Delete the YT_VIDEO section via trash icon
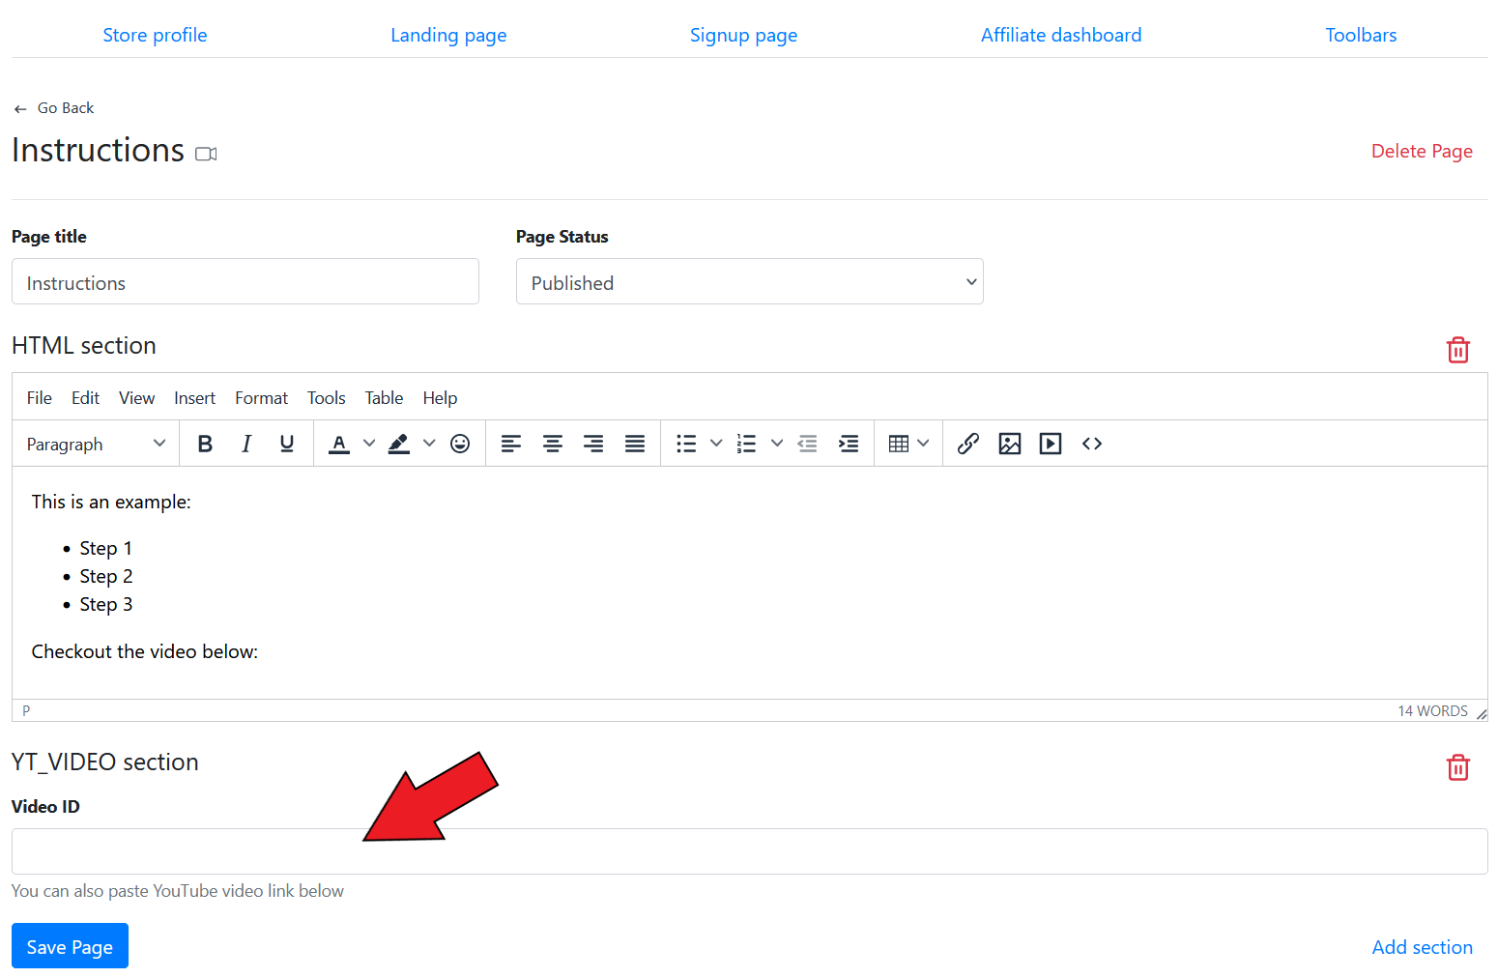The height and width of the screenshot is (978, 1498). [1457, 767]
